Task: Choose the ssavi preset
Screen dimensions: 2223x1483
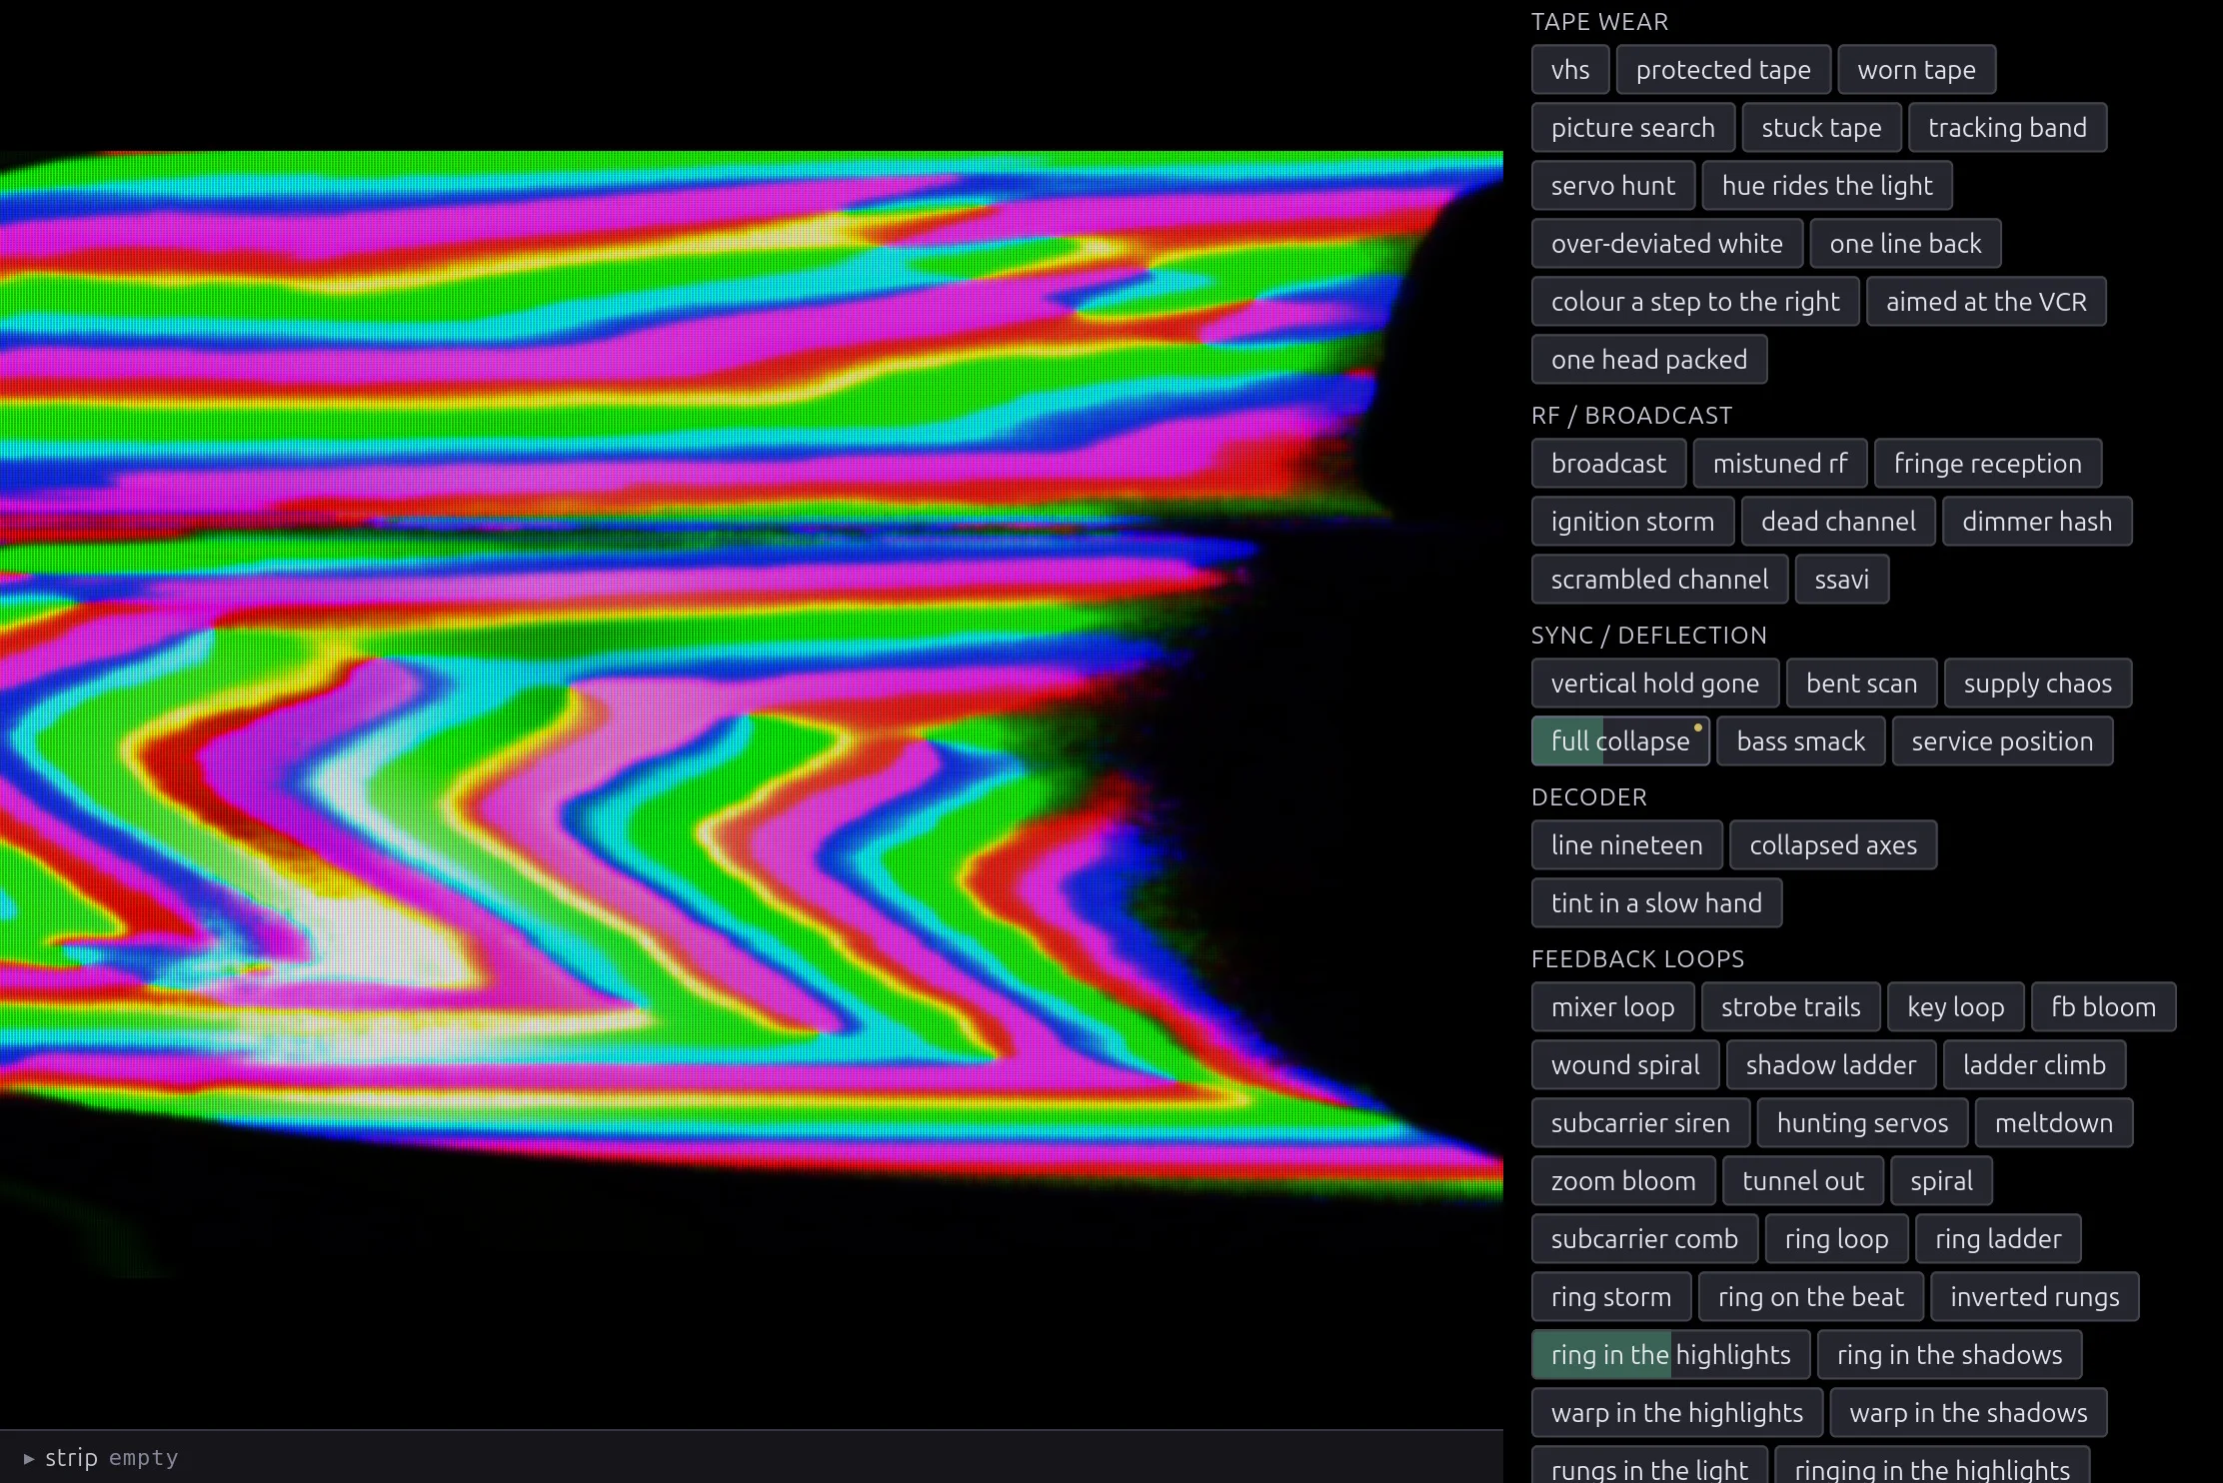Action: pos(1842,580)
